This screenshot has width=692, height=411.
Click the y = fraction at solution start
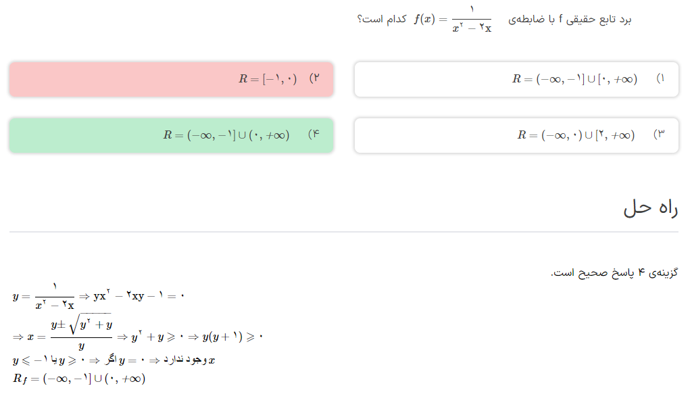tap(43, 296)
